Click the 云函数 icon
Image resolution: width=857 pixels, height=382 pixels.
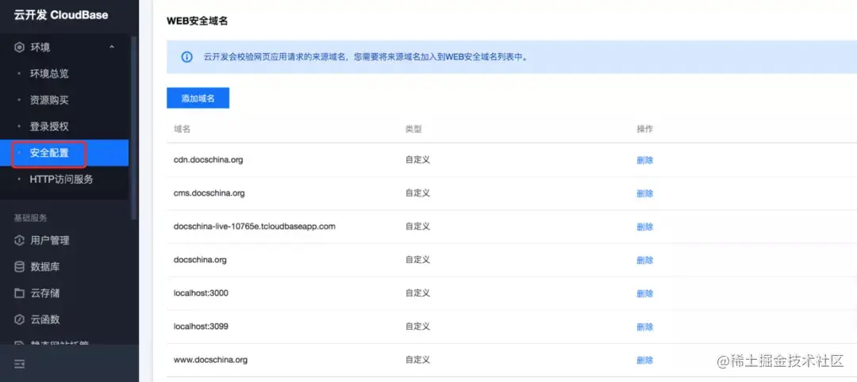point(19,320)
